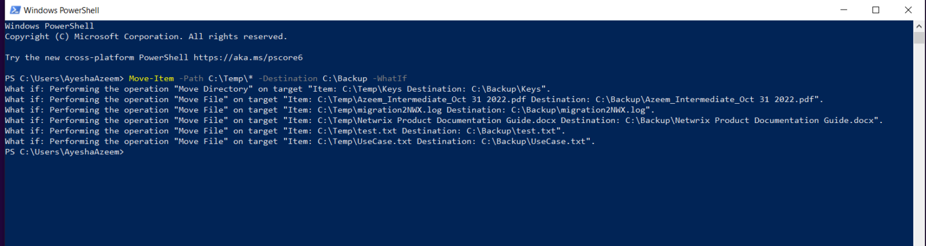
Task: Click the -WhatIf parameter text
Action: click(390, 78)
